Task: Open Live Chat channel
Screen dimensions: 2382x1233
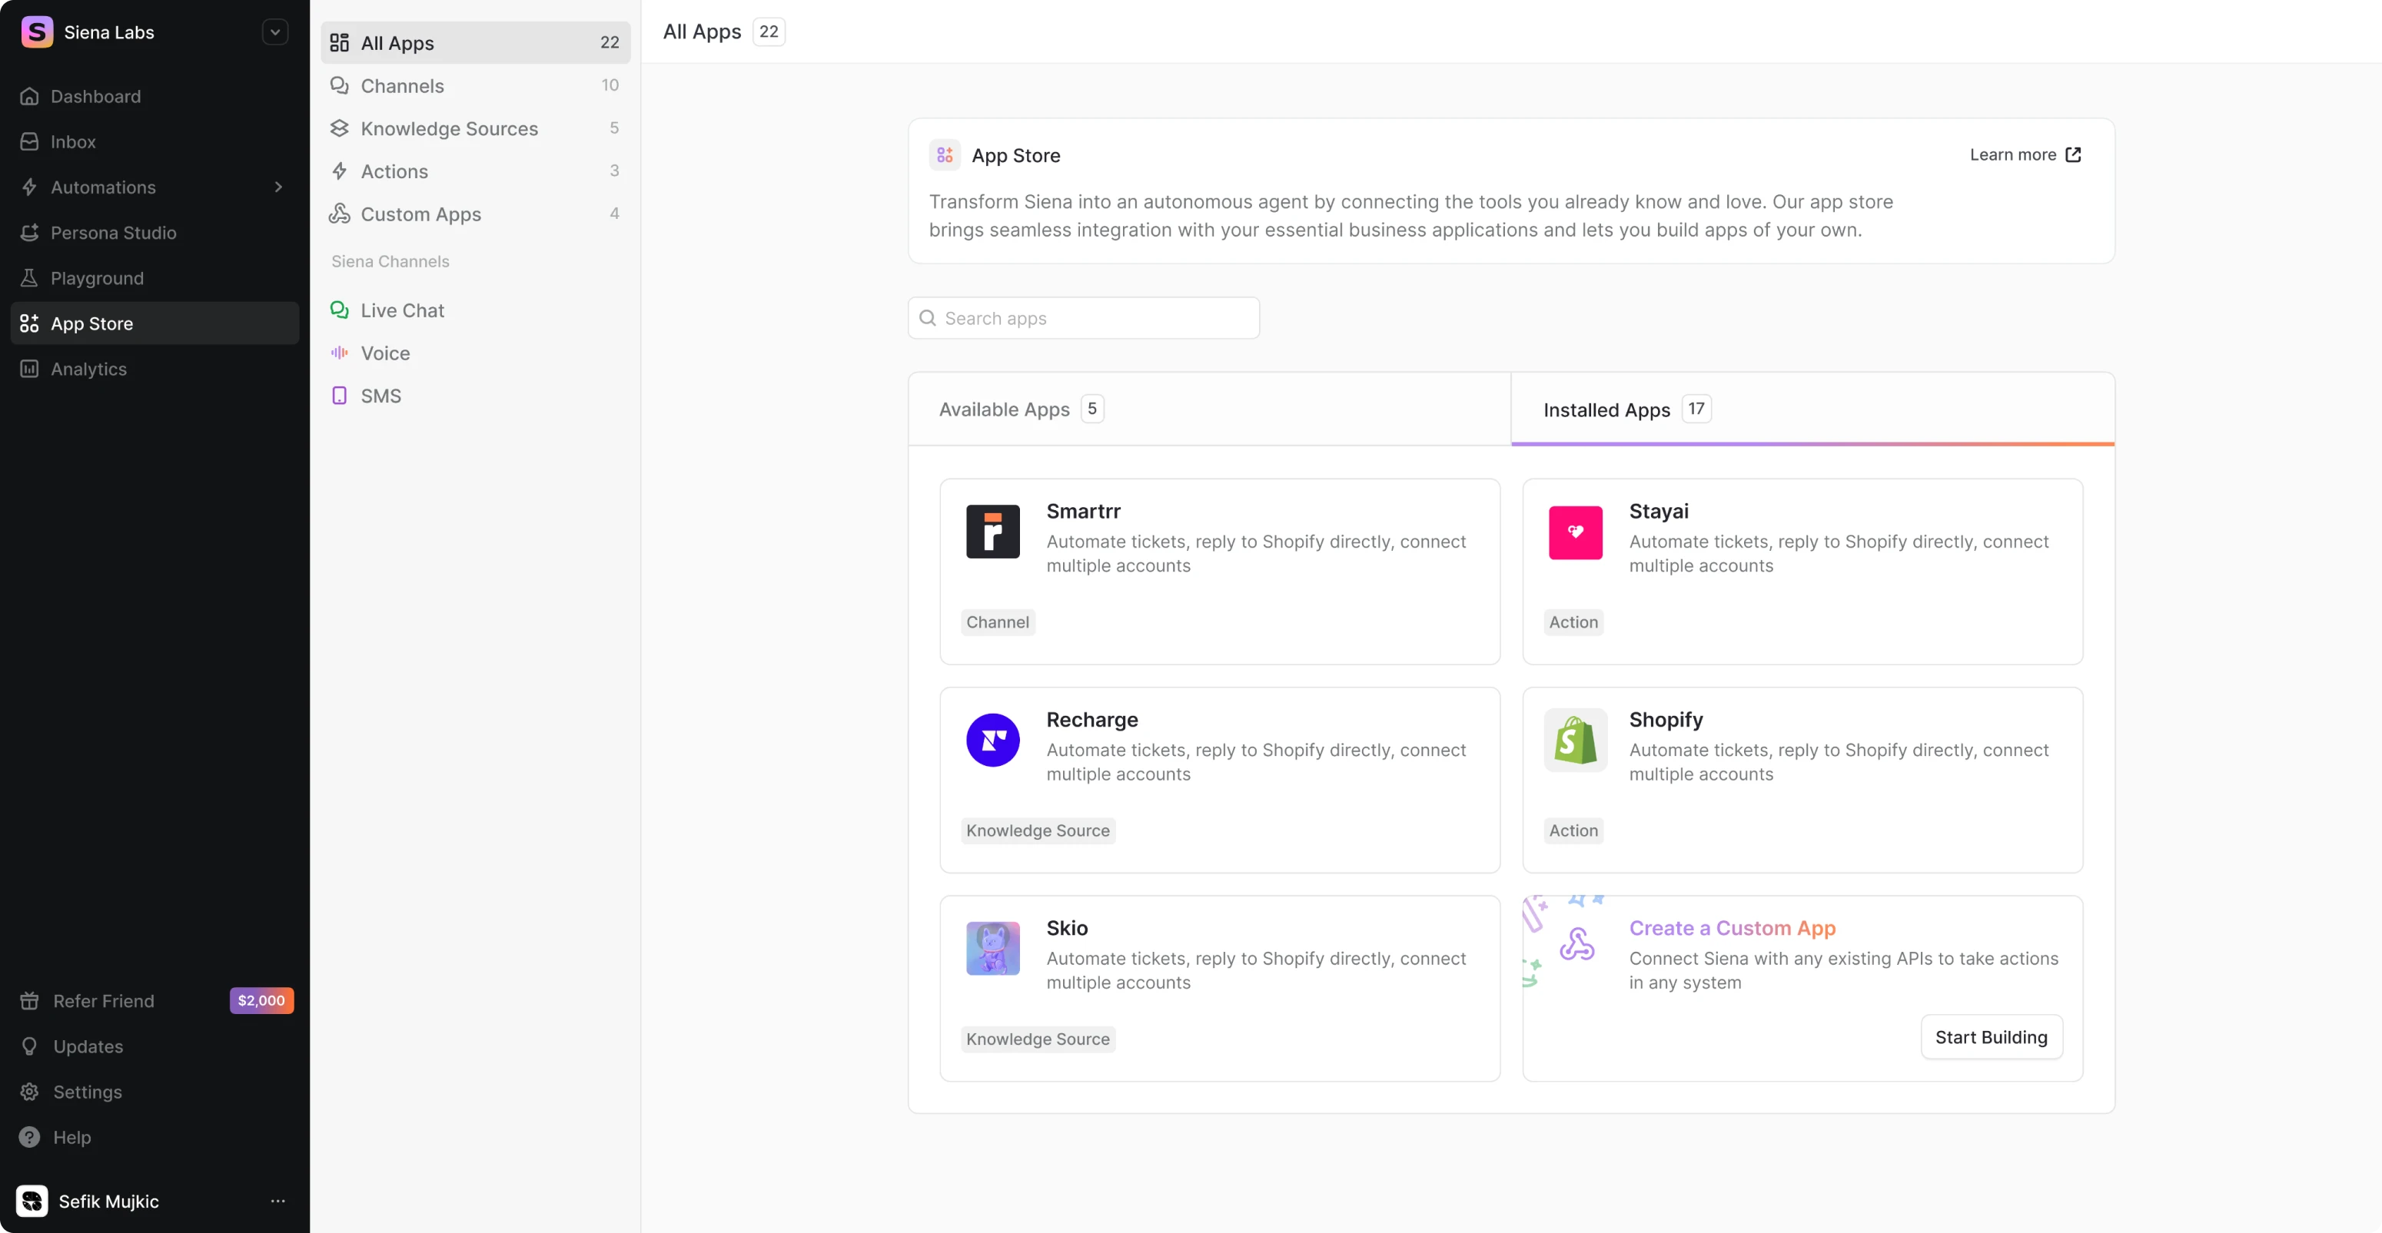Action: click(401, 310)
